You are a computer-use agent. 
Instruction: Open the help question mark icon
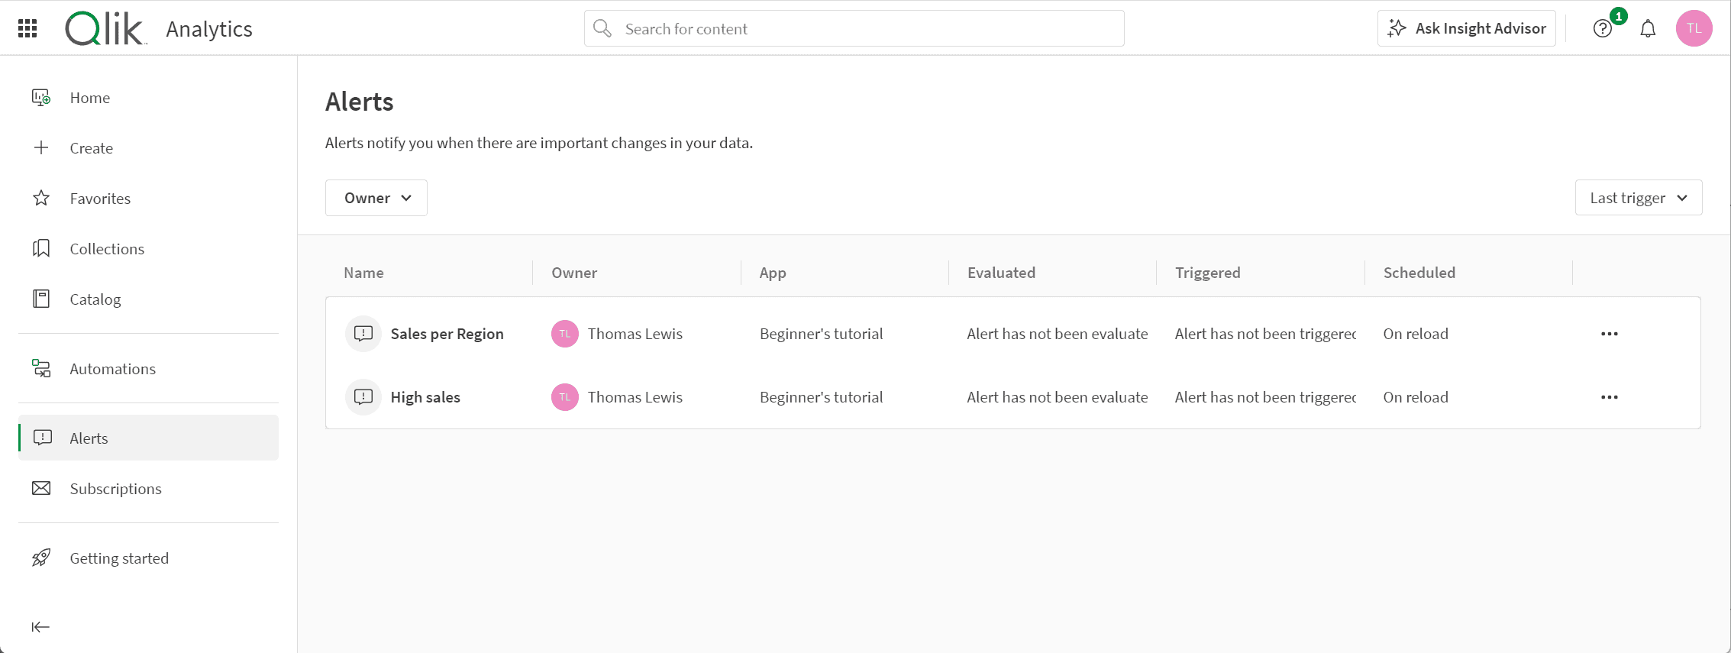point(1602,29)
